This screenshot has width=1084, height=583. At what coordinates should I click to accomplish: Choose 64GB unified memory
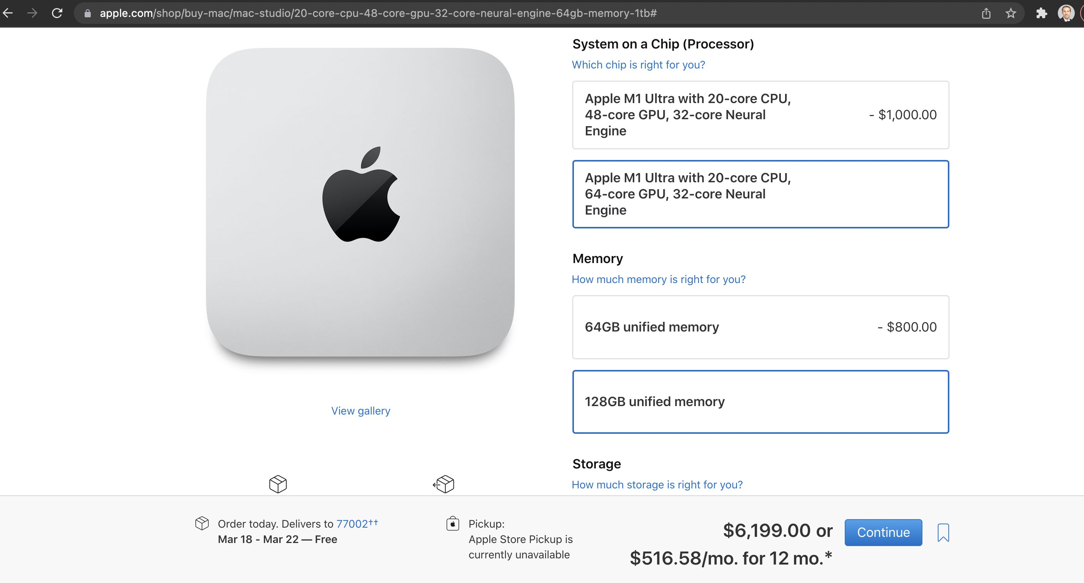point(760,327)
